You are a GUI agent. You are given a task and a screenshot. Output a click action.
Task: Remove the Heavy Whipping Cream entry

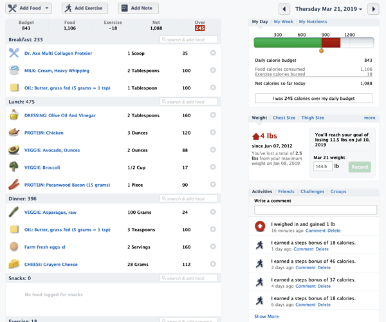pyautogui.click(x=213, y=70)
